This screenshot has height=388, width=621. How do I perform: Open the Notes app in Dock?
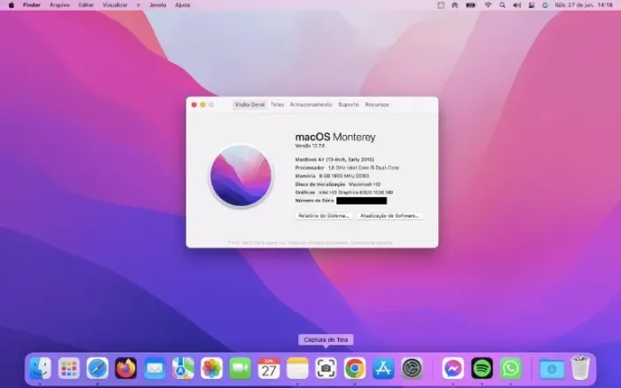point(297,368)
